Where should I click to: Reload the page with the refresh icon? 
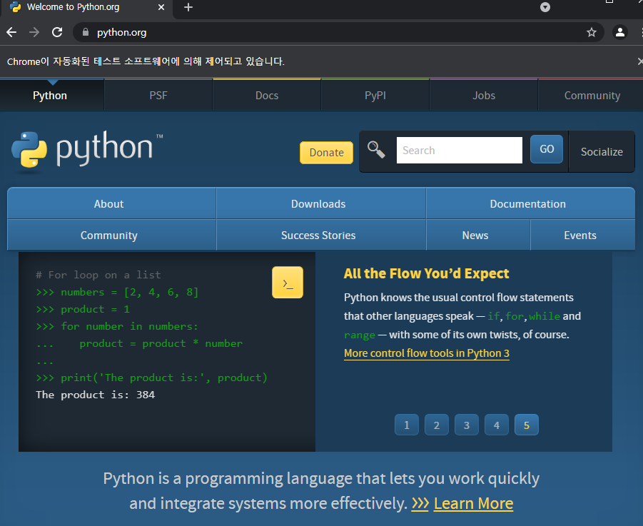[57, 32]
